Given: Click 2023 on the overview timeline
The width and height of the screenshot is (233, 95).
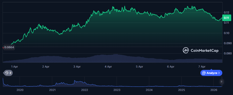Looking at the screenshot, I should click(x=117, y=90).
